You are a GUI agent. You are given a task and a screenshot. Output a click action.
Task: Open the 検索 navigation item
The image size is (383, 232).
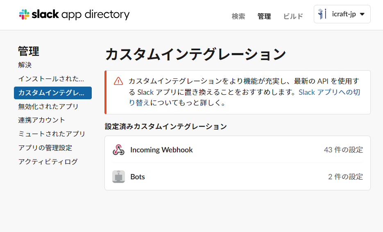point(238,16)
